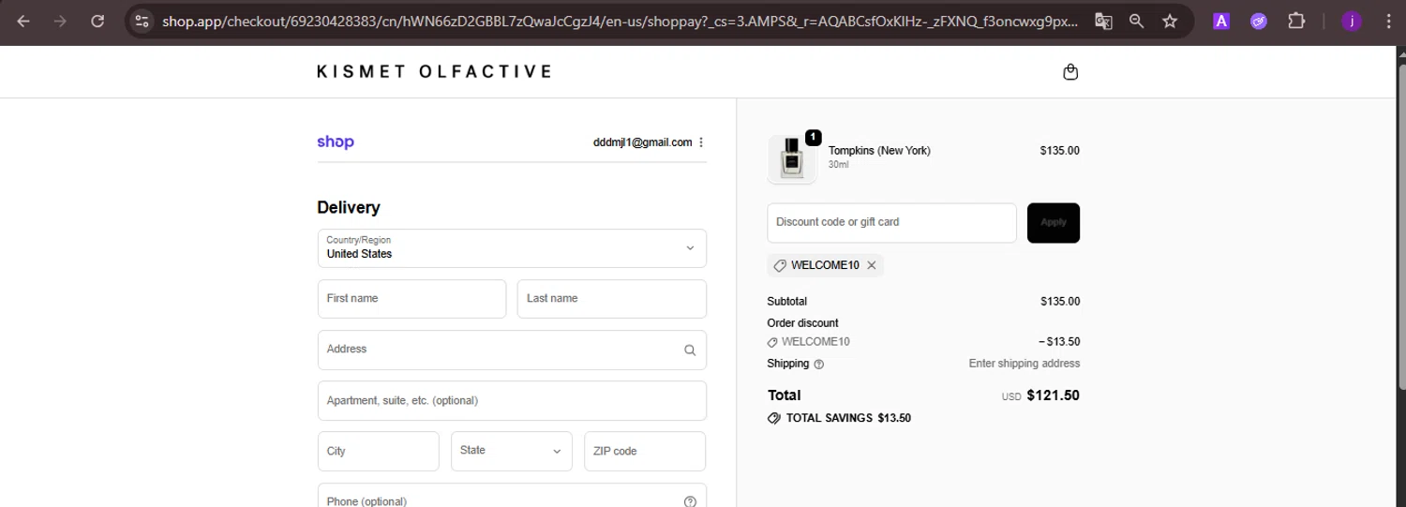The image size is (1406, 507).
Task: Click the Delivery section heading
Action: coord(349,208)
